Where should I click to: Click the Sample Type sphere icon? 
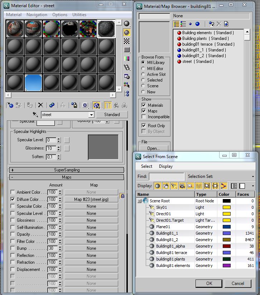[x=127, y=23]
